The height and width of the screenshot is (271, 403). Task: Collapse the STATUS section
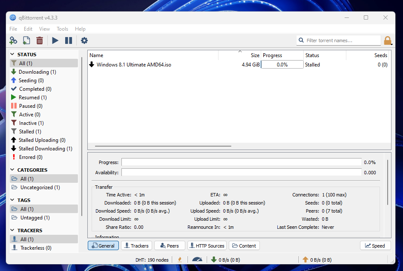(12, 54)
